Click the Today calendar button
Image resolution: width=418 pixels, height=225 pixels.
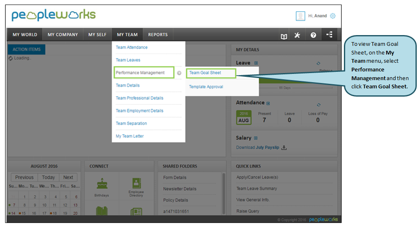coord(48,178)
